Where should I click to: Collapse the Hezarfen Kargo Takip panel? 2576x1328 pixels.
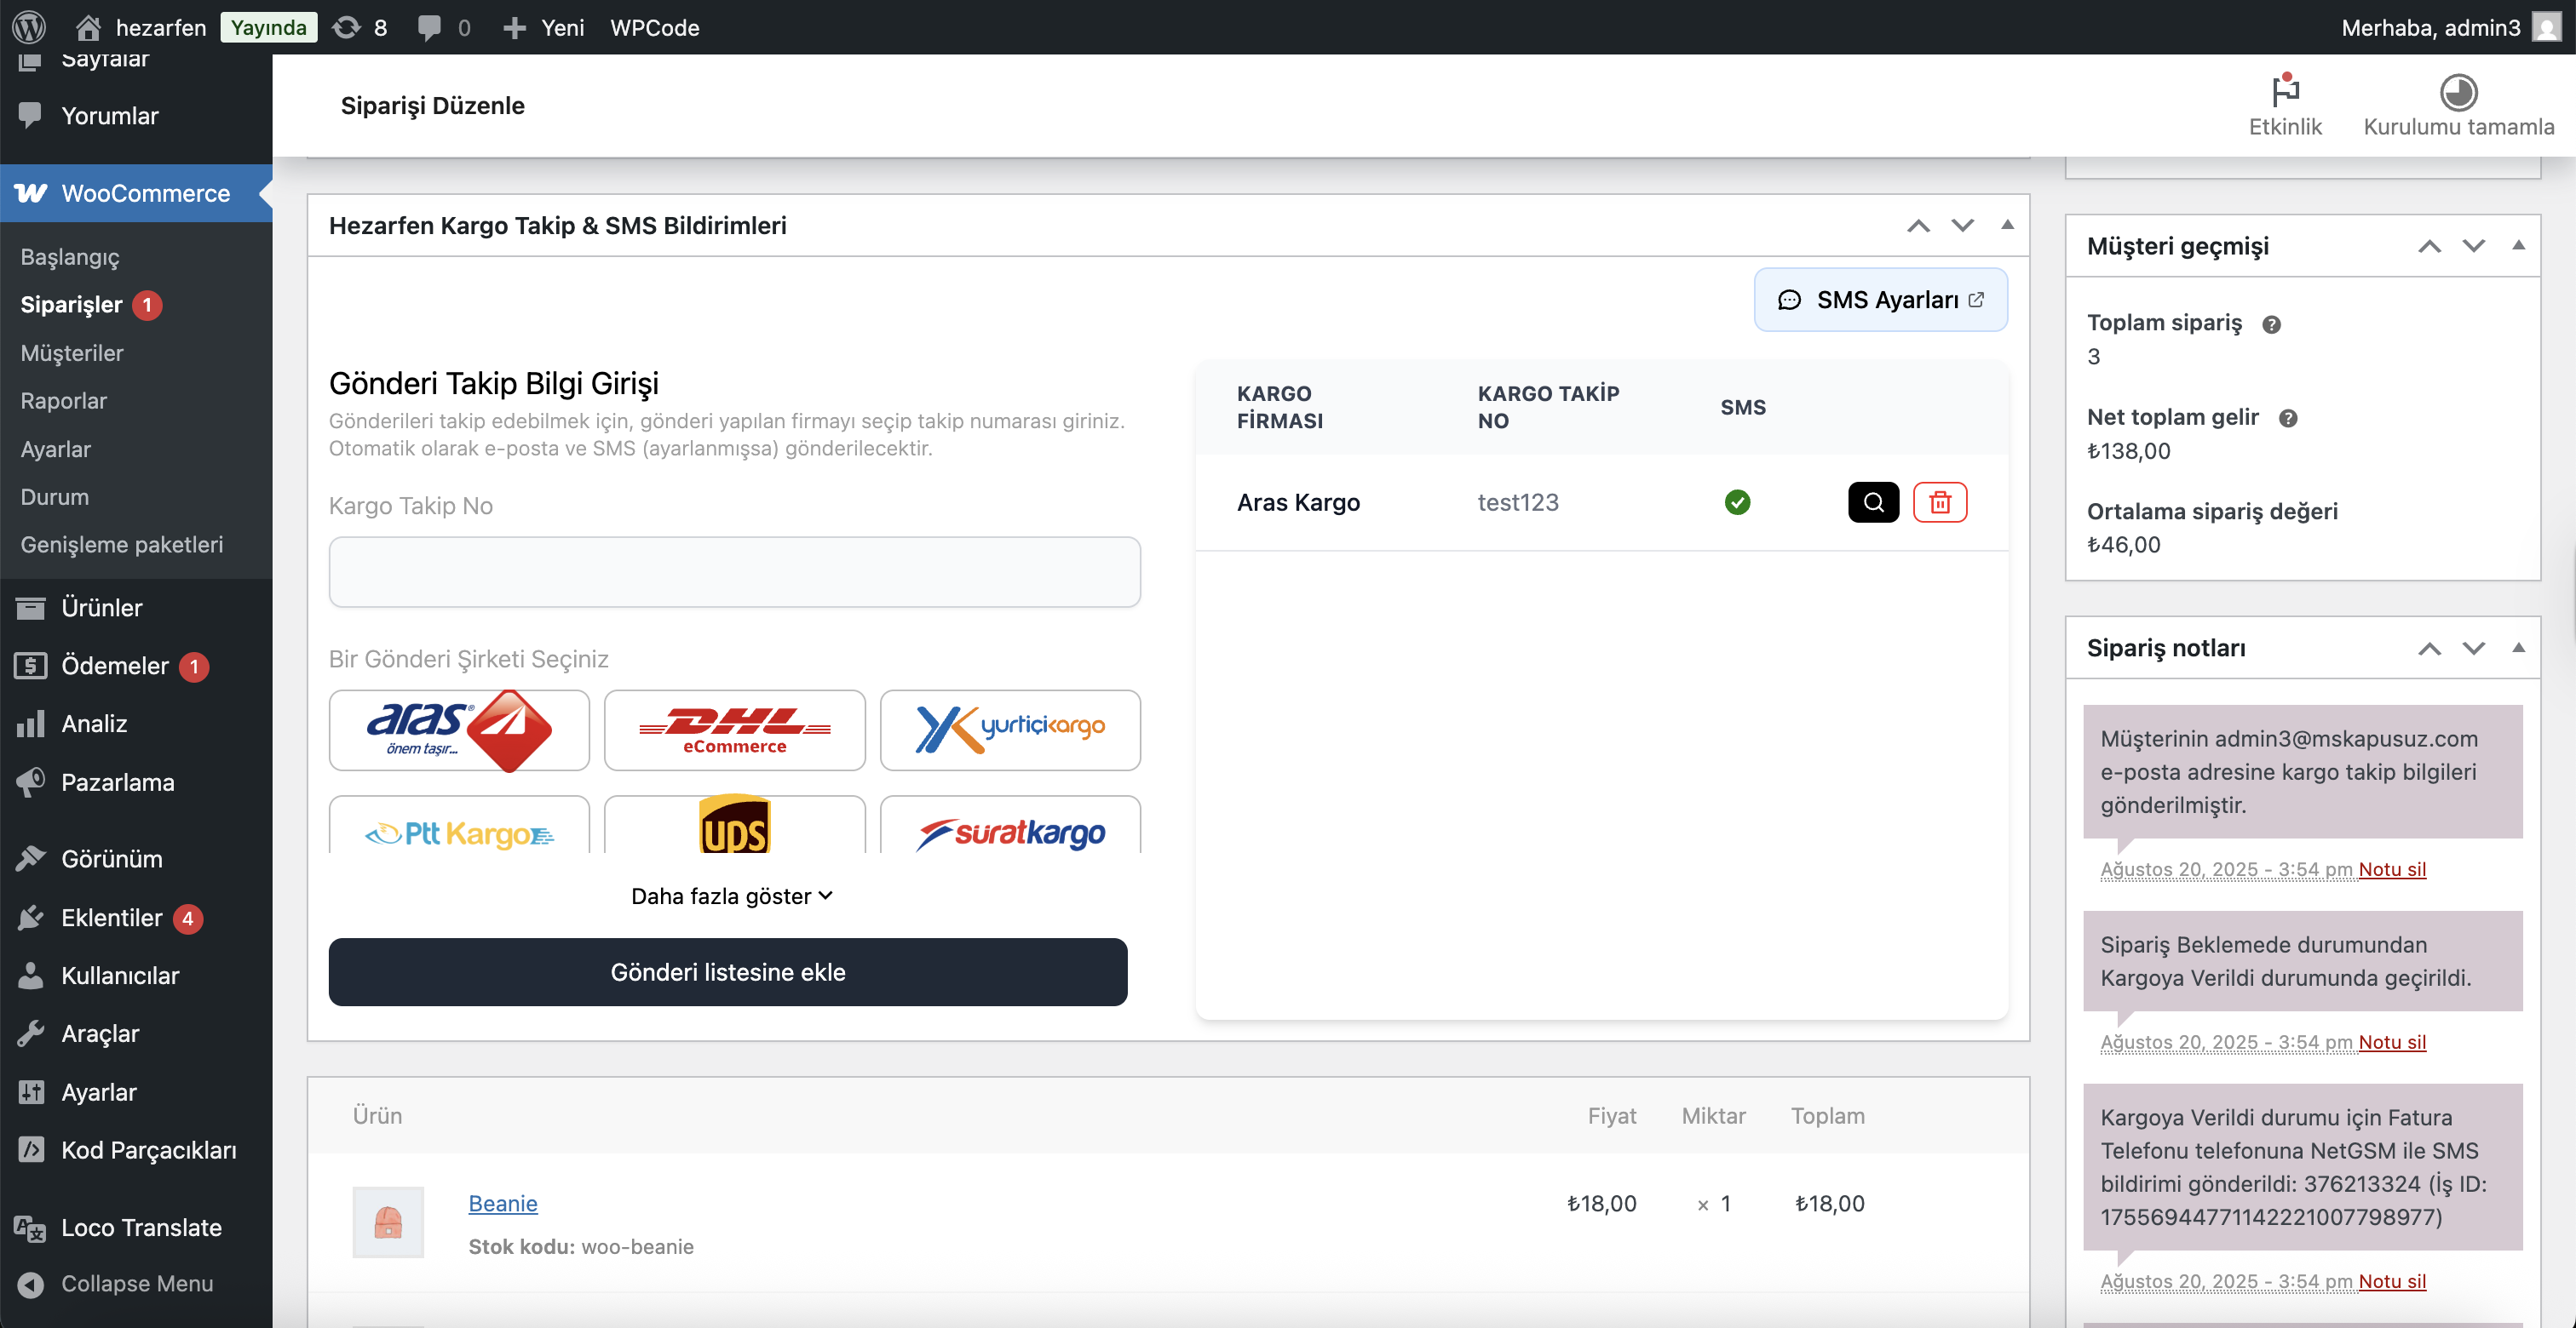tap(2007, 226)
